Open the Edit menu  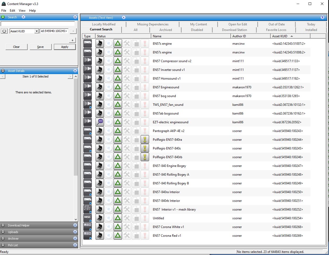point(12,11)
